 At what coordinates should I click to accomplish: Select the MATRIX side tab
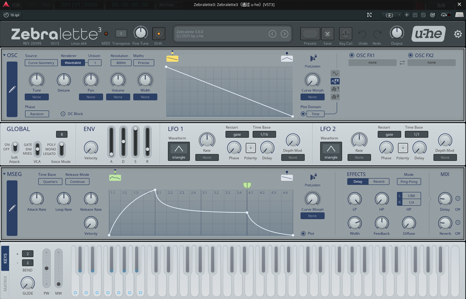point(5,283)
